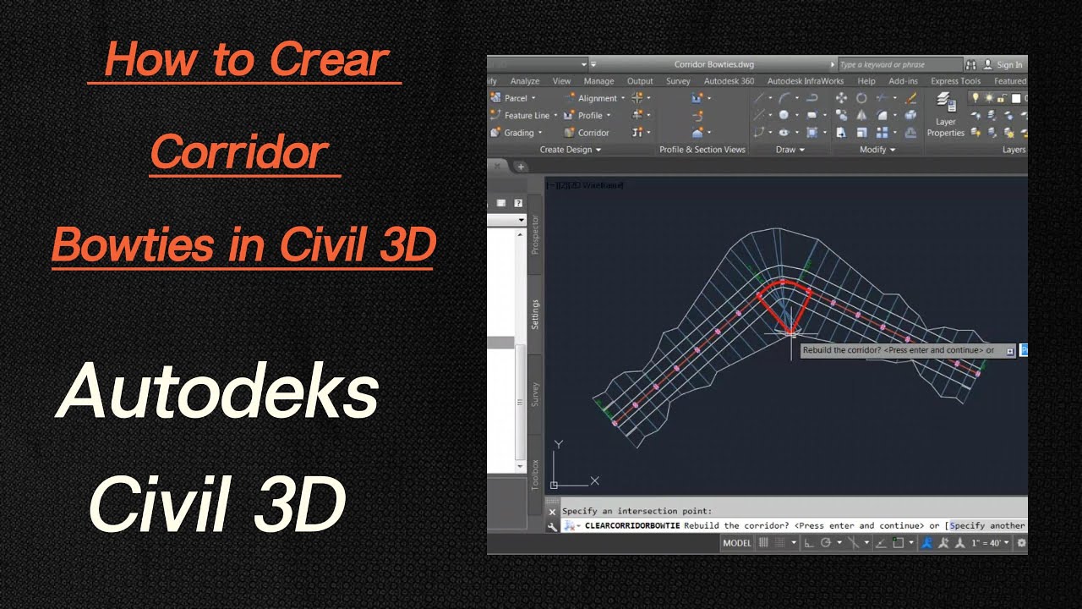Image resolution: width=1082 pixels, height=609 pixels.
Task: Switch to the Survey ribbon tab
Action: click(678, 81)
